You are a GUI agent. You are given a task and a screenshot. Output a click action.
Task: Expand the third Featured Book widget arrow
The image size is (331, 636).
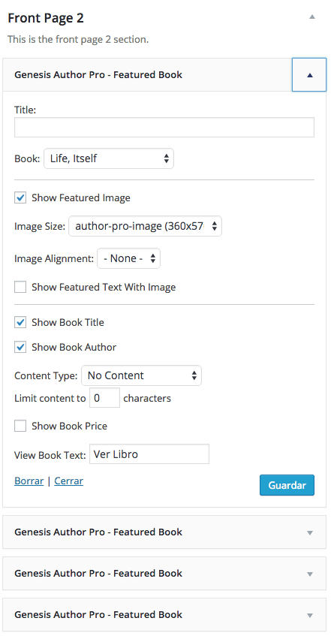pos(310,574)
